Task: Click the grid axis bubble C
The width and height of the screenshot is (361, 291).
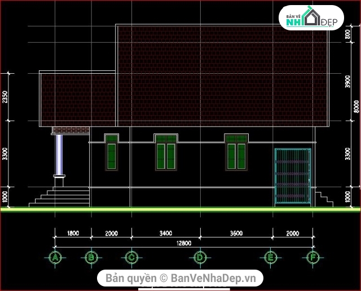Action: (131, 258)
